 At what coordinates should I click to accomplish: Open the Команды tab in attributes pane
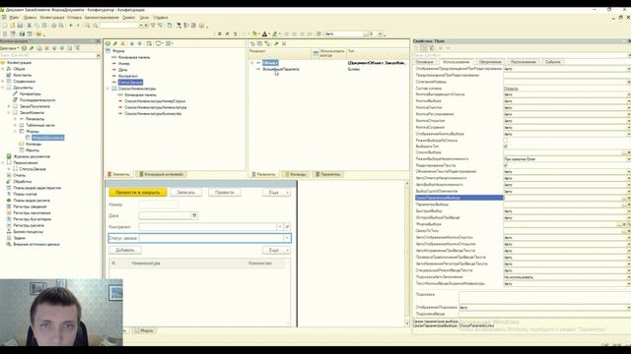coord(296,174)
